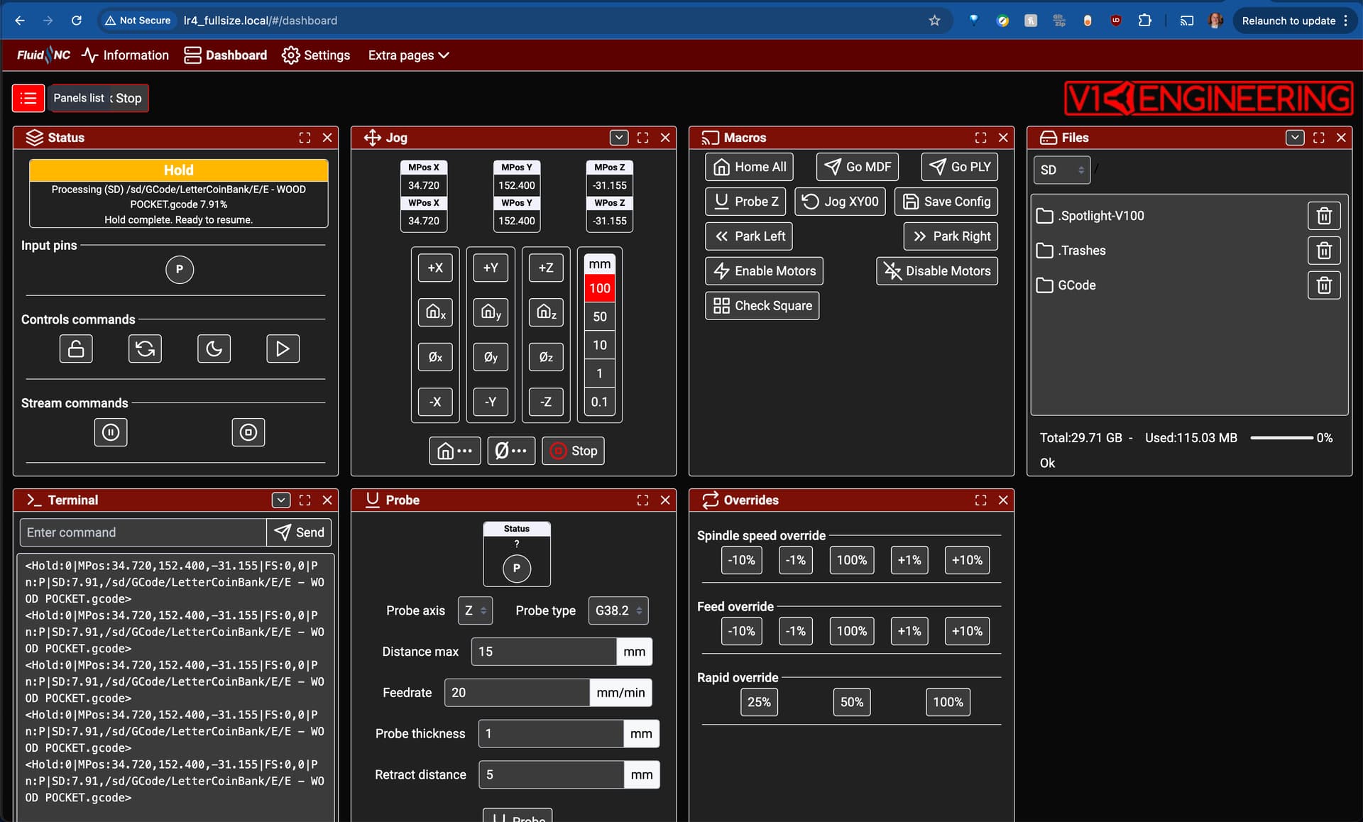Click the Distance max input field

click(544, 652)
